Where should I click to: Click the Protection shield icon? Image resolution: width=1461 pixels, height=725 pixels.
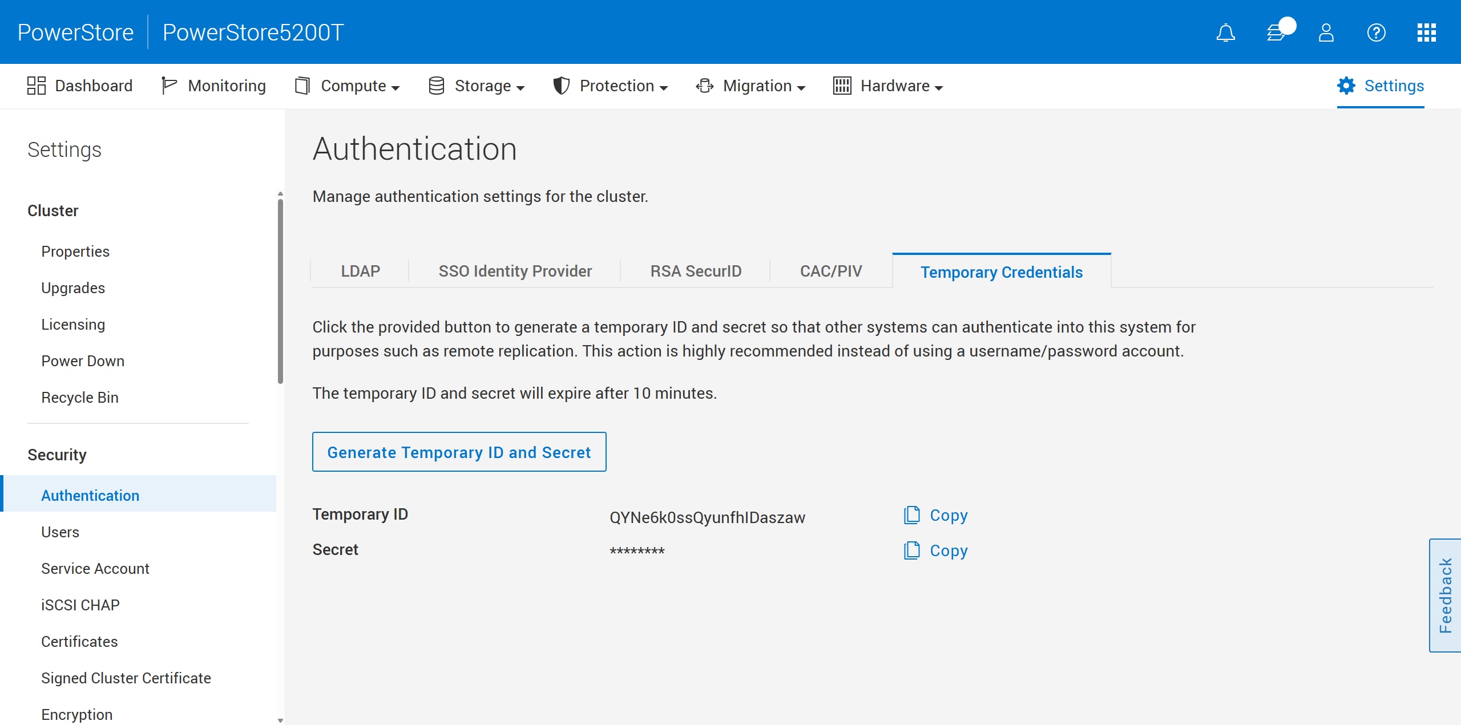click(562, 86)
